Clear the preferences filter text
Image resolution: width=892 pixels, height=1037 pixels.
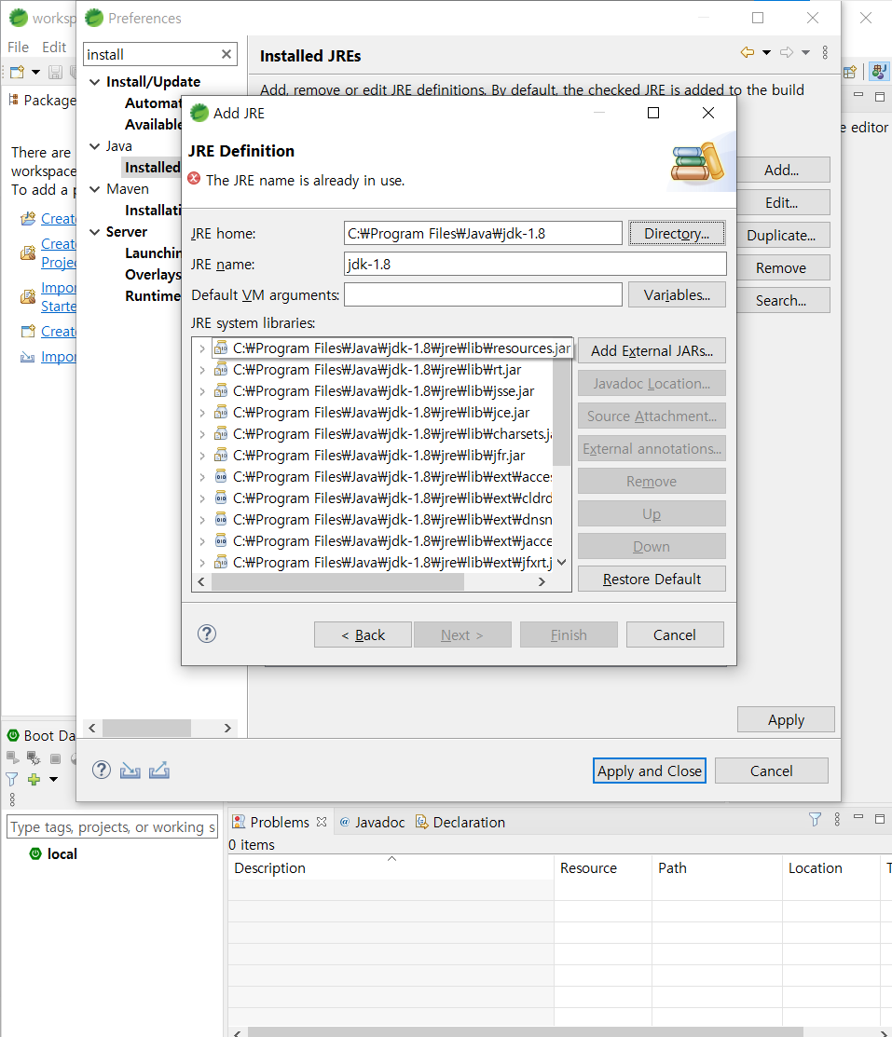226,54
